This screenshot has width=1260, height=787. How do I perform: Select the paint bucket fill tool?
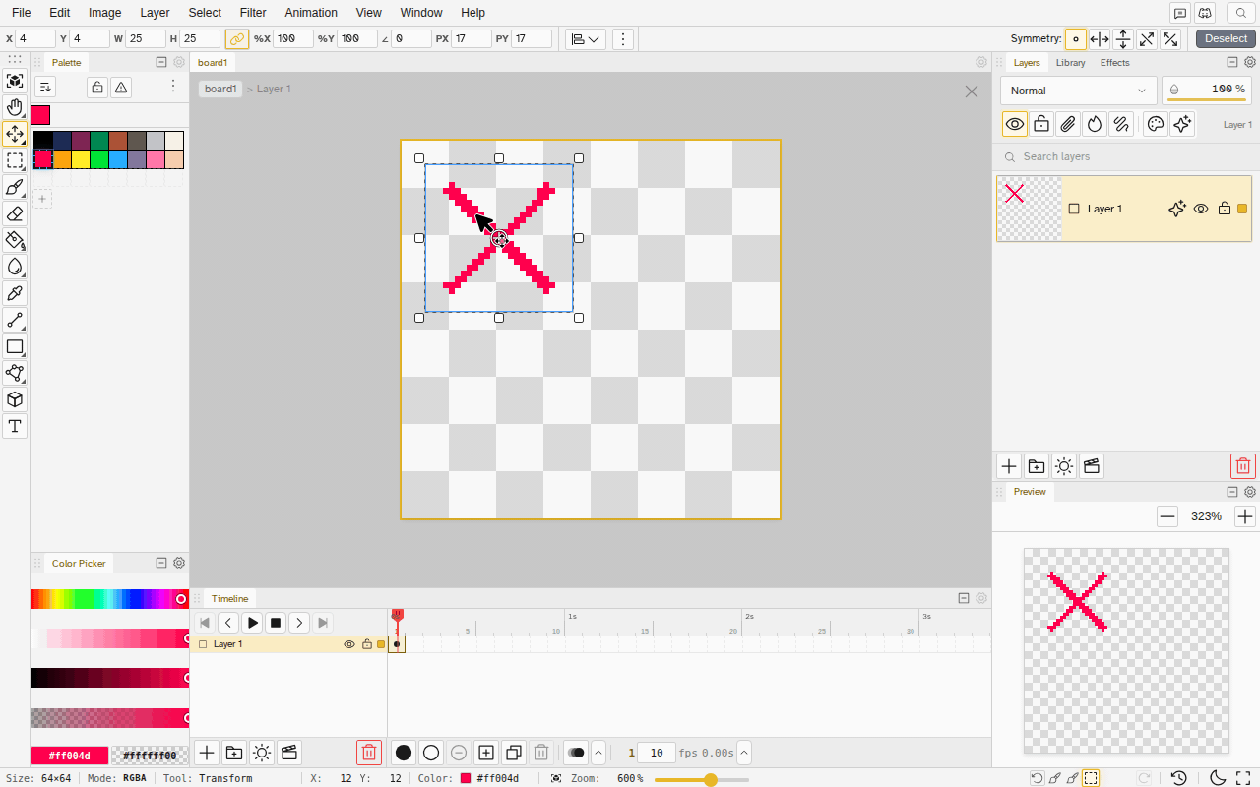[x=15, y=240]
